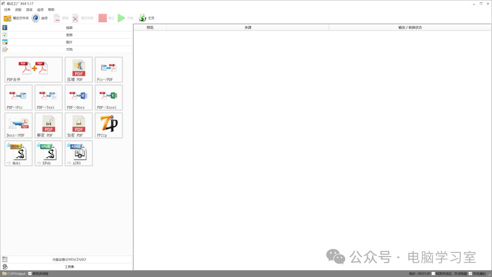Expand the 视频 video category
The width and height of the screenshot is (492, 277).
(67, 28)
